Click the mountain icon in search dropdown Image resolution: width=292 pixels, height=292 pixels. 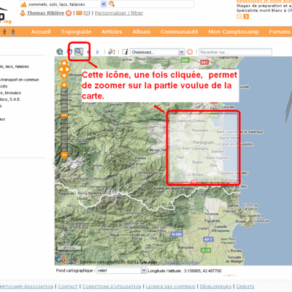click(23, 4)
